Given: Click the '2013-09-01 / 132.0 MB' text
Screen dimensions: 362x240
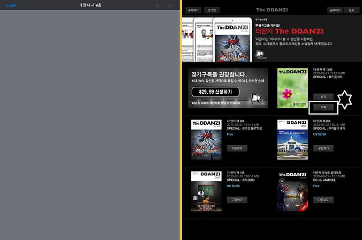Looking at the screenshot, I should pyautogui.click(x=329, y=73).
